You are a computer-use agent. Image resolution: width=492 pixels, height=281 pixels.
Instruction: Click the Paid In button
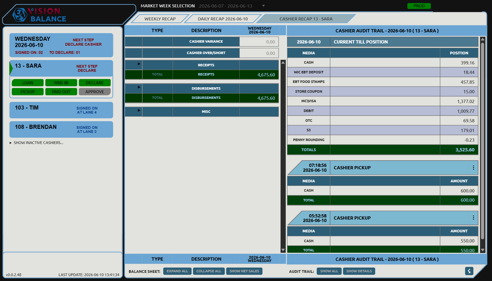click(61, 83)
